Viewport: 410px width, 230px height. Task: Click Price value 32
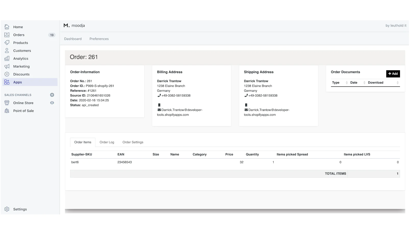[x=241, y=162]
